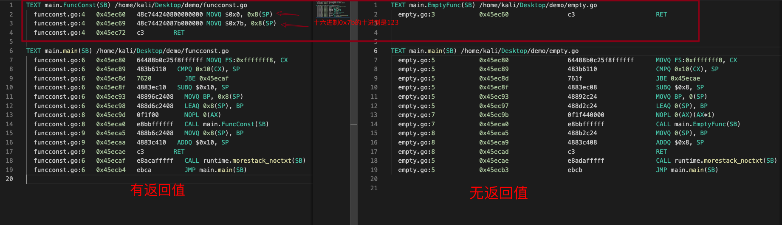Click the red annotation about 0x7b being 123

pos(356,22)
